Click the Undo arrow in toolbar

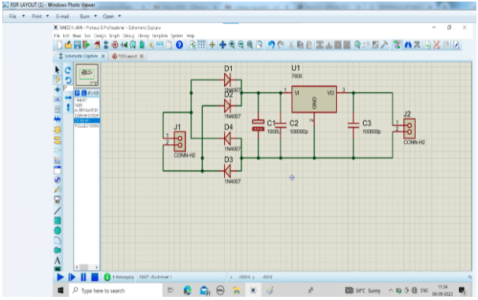click(x=271, y=45)
